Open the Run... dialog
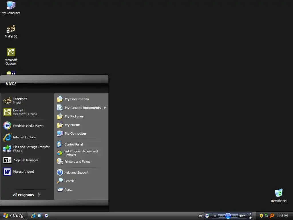Viewport: 293px width, 220px height. coord(81,190)
